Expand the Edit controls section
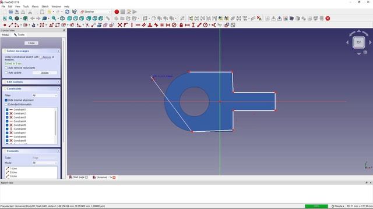The image size is (373, 209). coord(58,82)
